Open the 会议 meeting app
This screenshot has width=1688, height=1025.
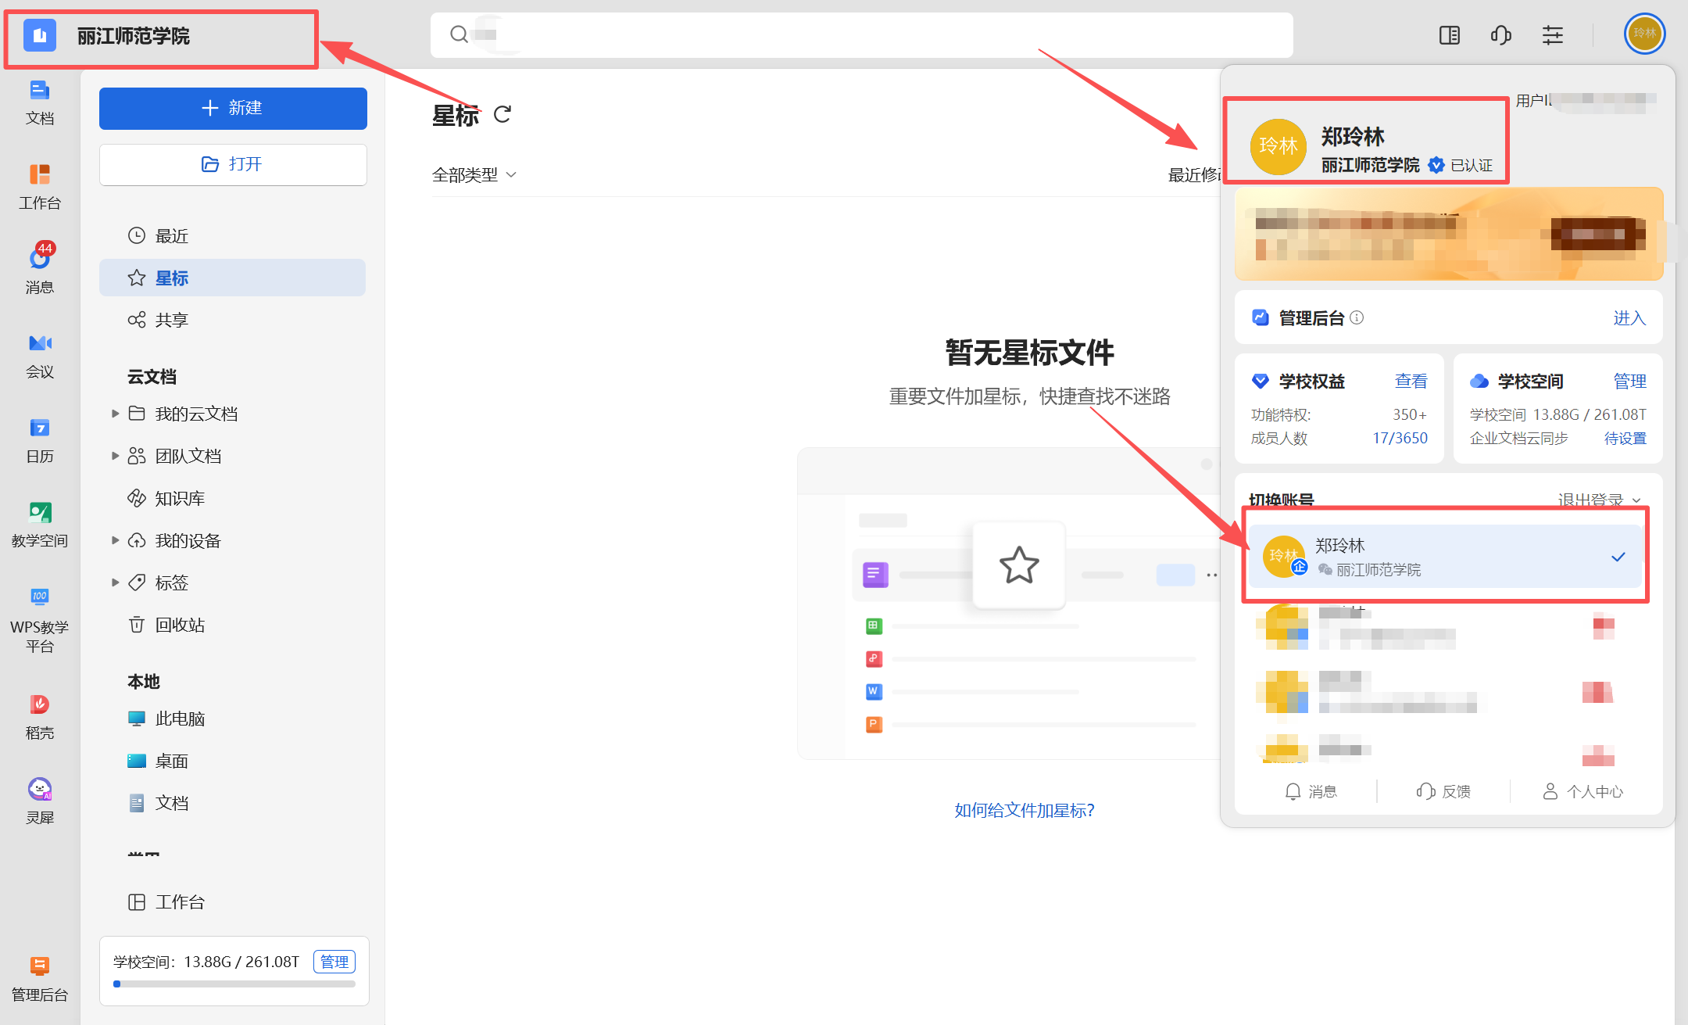pos(40,356)
